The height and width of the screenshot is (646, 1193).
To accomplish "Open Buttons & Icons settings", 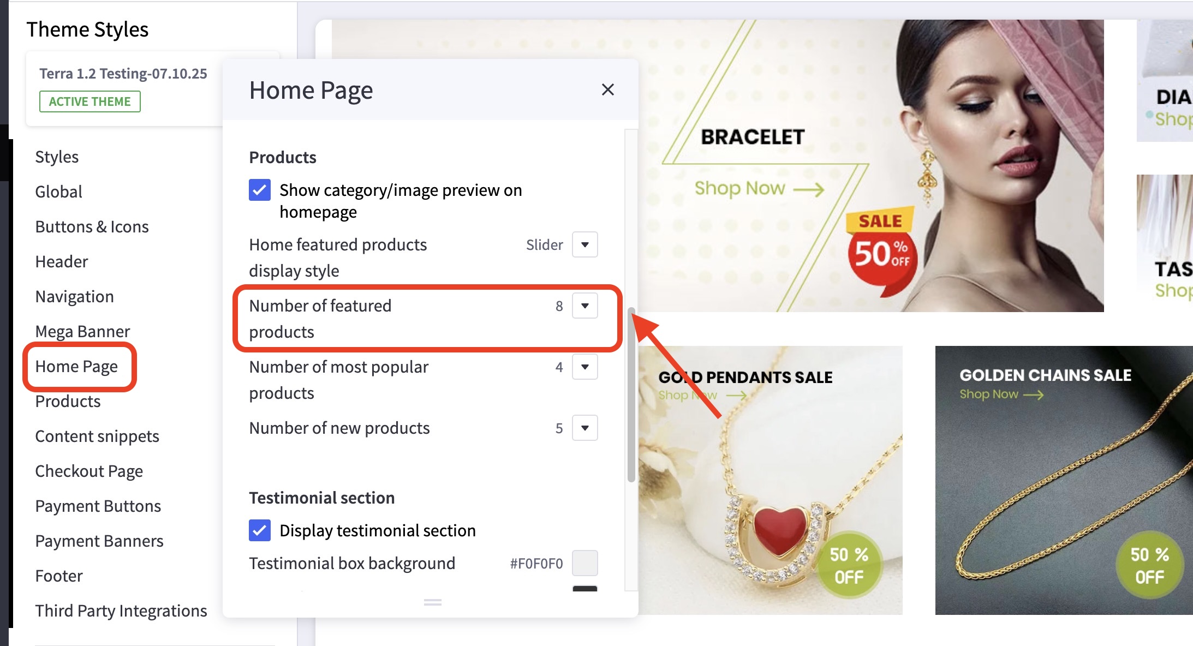I will (92, 227).
